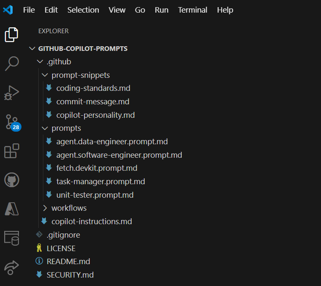Open the Live Share icon
Viewport: 321px width, 286px height.
11,267
